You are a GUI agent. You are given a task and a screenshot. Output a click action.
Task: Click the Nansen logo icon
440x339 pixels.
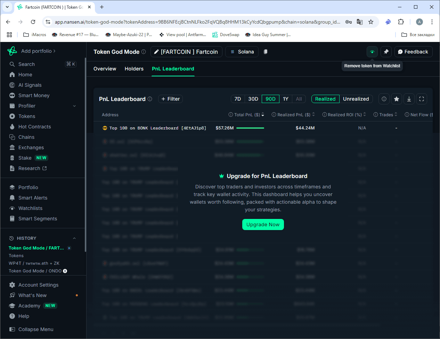point(12,51)
